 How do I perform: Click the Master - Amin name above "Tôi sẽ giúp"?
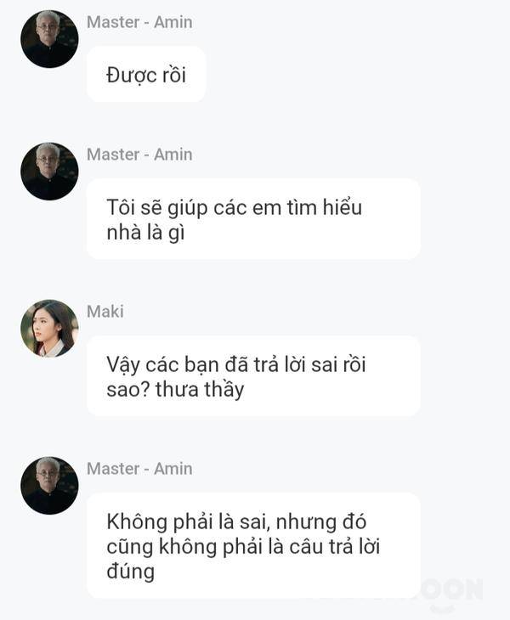point(139,155)
